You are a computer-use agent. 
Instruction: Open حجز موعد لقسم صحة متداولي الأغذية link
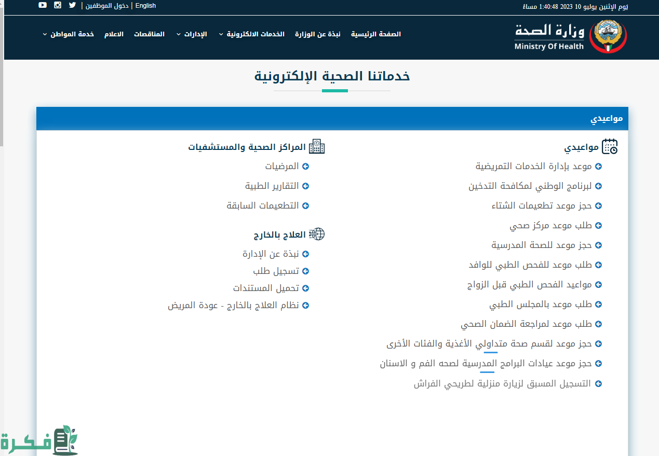(x=489, y=344)
